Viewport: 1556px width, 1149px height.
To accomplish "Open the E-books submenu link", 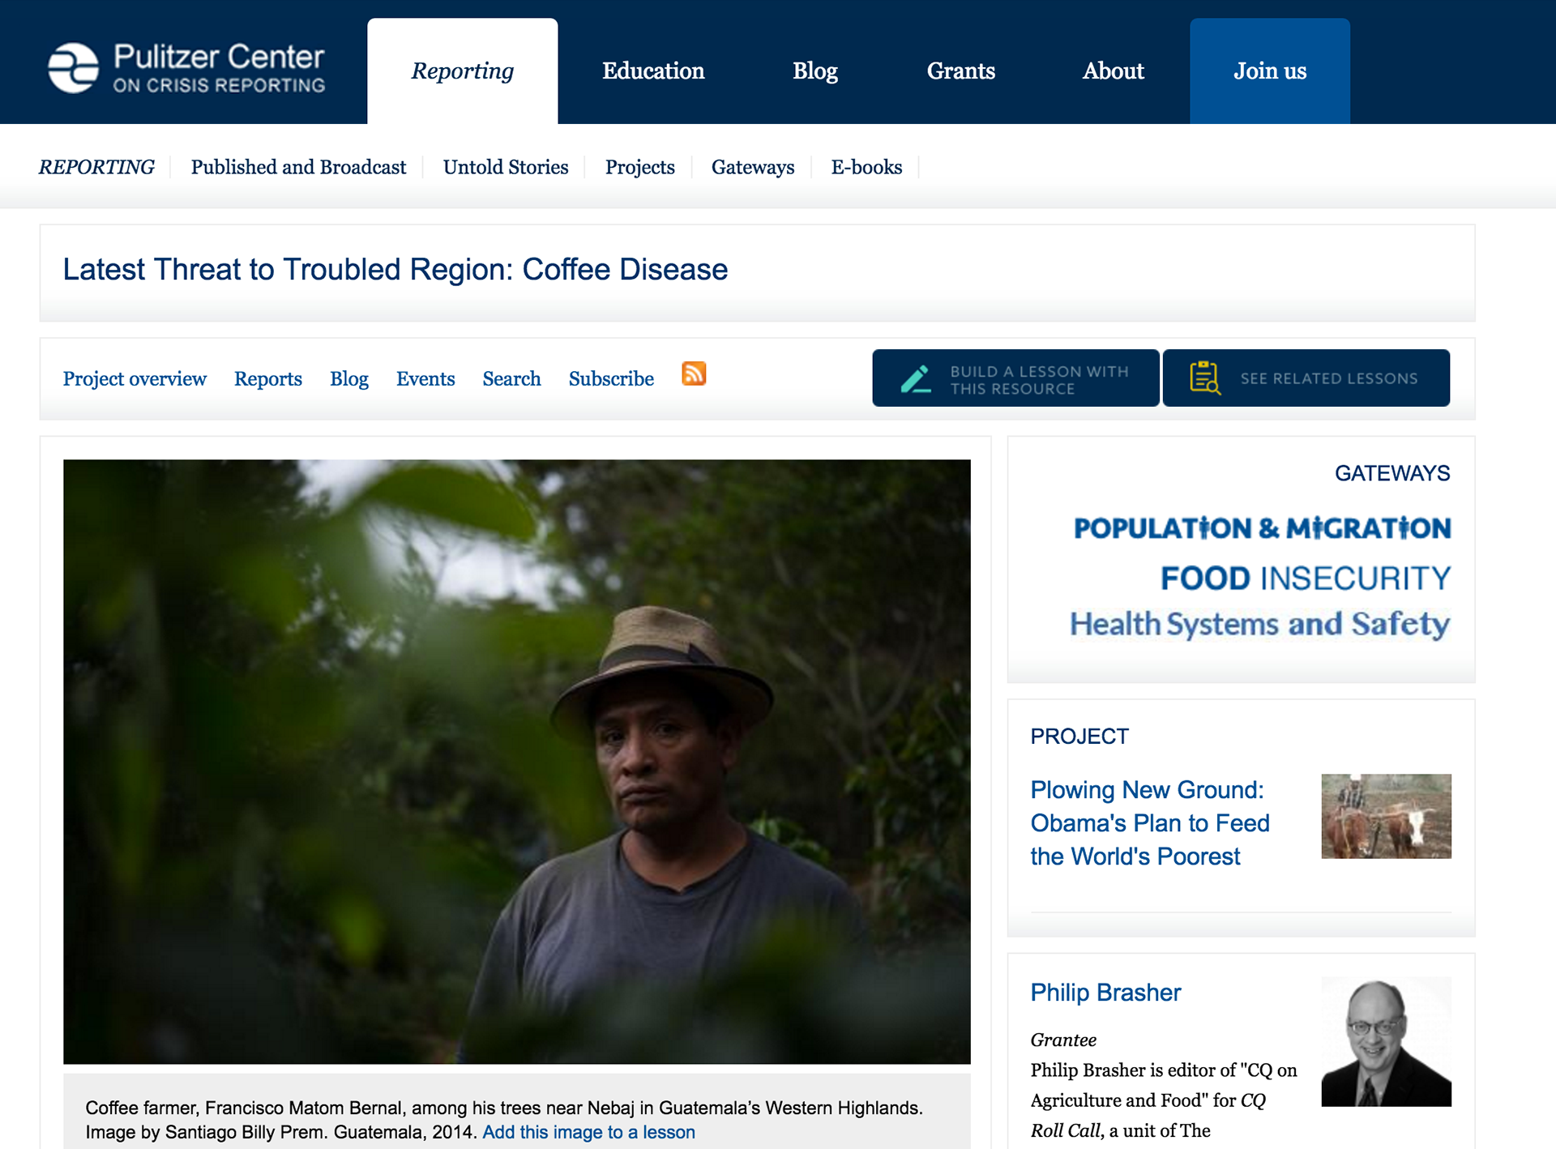I will click(x=866, y=167).
